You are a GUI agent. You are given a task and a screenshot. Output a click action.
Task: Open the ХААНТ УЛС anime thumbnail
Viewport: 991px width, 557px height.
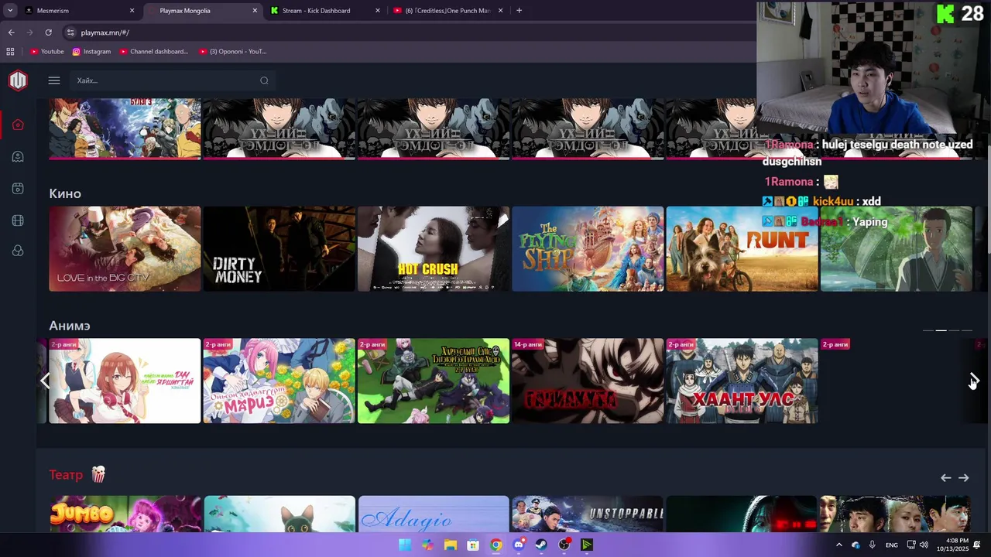coord(742,381)
